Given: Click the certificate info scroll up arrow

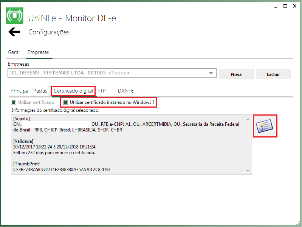Looking at the screenshot, I should tap(248, 119).
